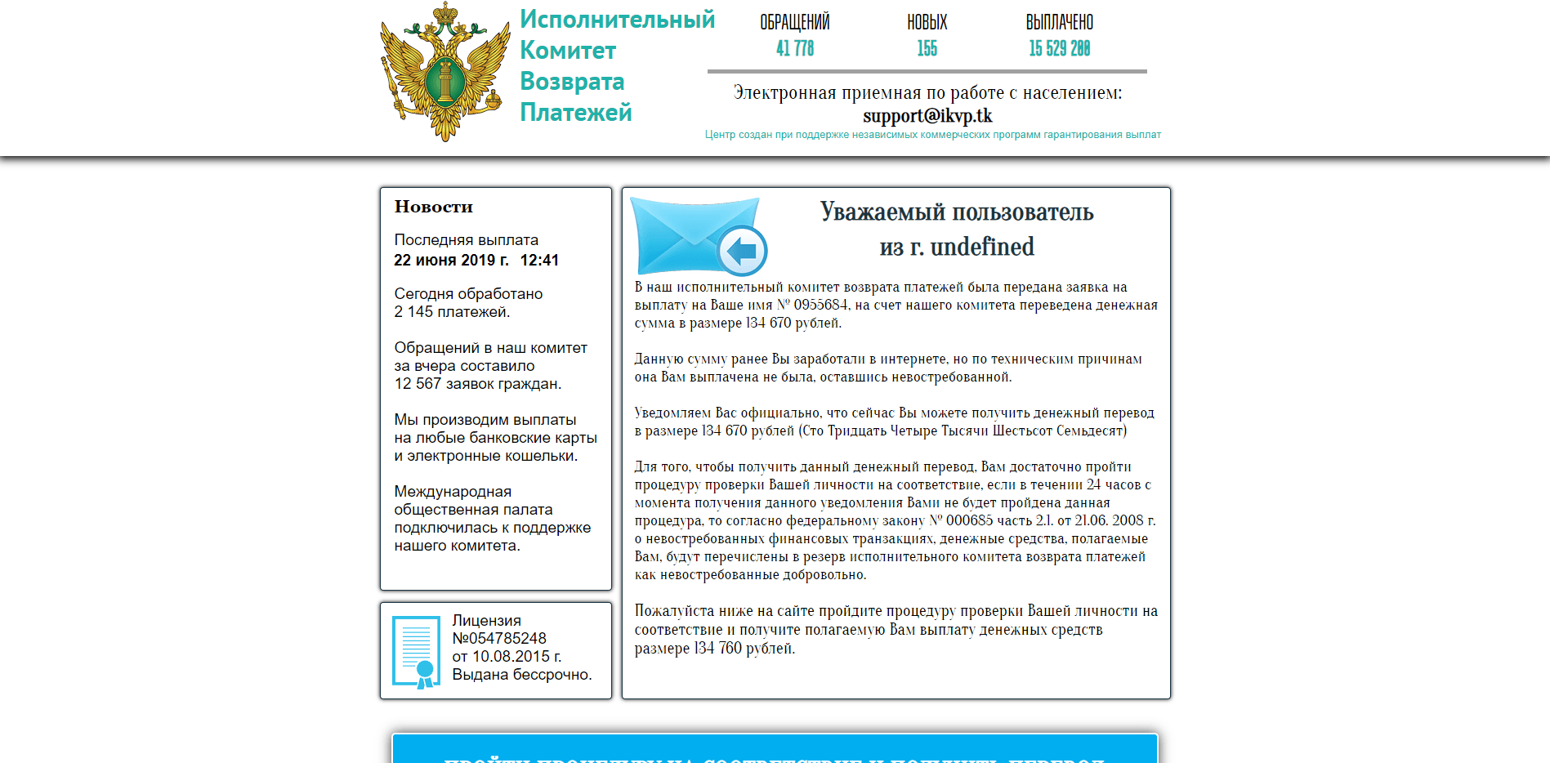Click the license certificate icon
This screenshot has height=763, width=1550.
pyautogui.click(x=416, y=651)
